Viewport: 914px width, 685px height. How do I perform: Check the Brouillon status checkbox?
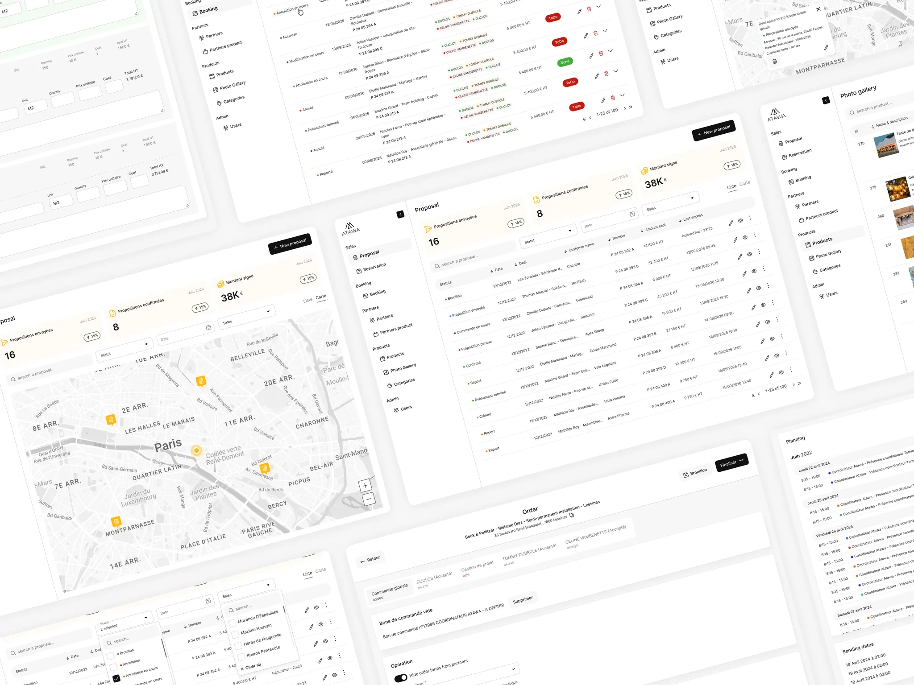110,655
